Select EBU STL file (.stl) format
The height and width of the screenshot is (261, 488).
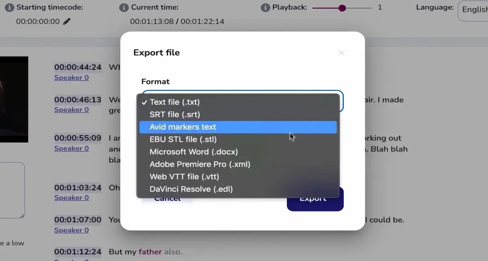pos(183,139)
